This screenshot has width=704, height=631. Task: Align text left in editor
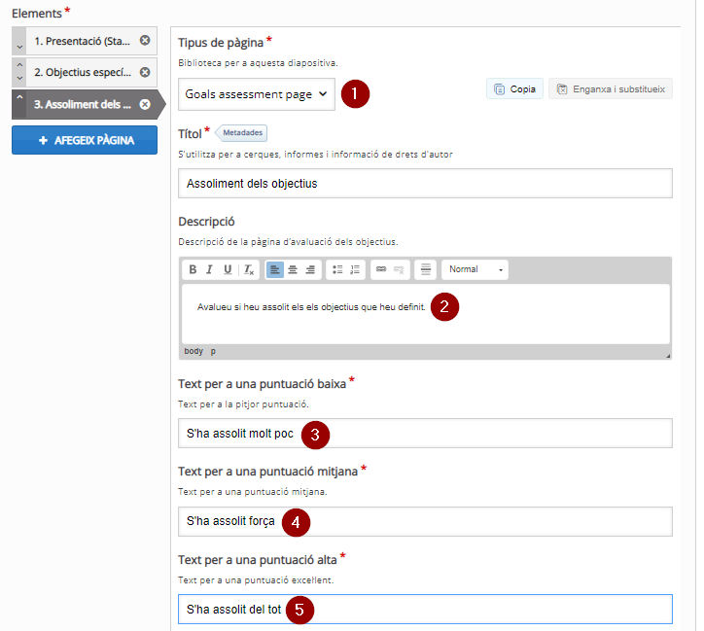tap(275, 269)
